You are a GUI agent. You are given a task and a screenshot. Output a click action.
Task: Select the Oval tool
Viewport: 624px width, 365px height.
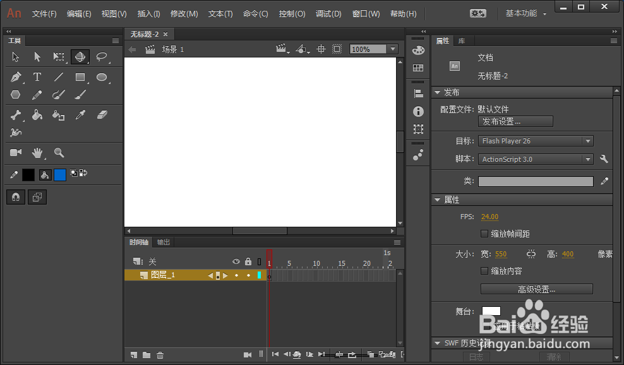(x=102, y=77)
